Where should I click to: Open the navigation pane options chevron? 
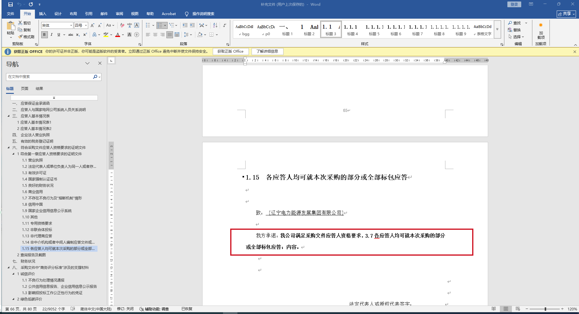pyautogui.click(x=87, y=63)
